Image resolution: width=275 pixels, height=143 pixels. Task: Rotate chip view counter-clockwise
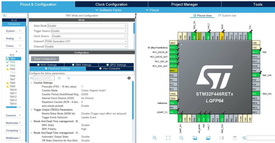(208, 138)
